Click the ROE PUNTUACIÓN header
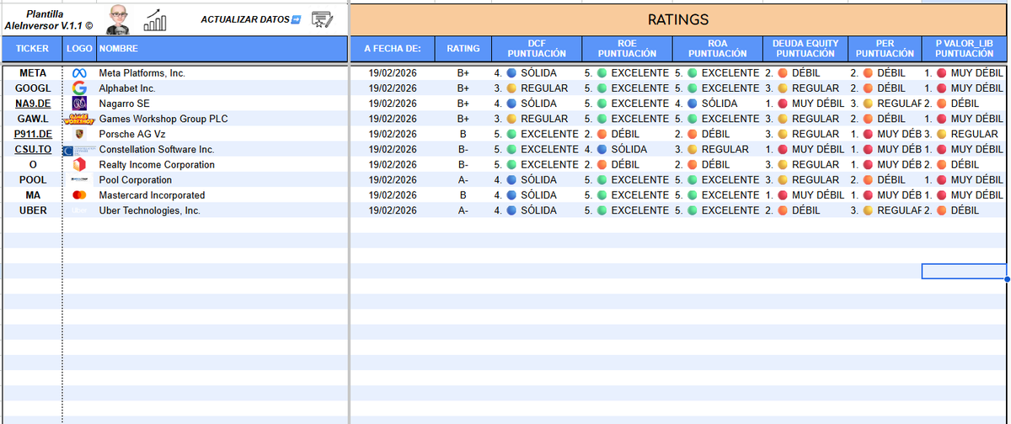The image size is (1011, 424). (627, 49)
